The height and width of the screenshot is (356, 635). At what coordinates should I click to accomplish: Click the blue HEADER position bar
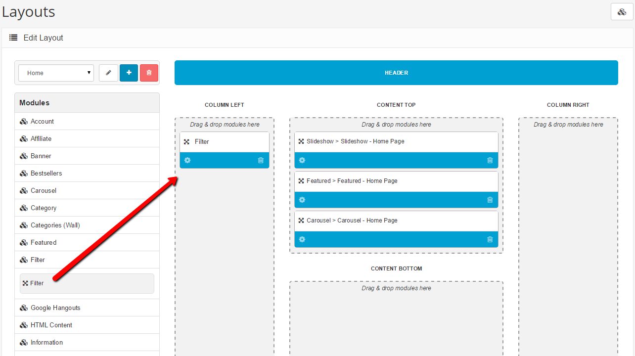(396, 73)
